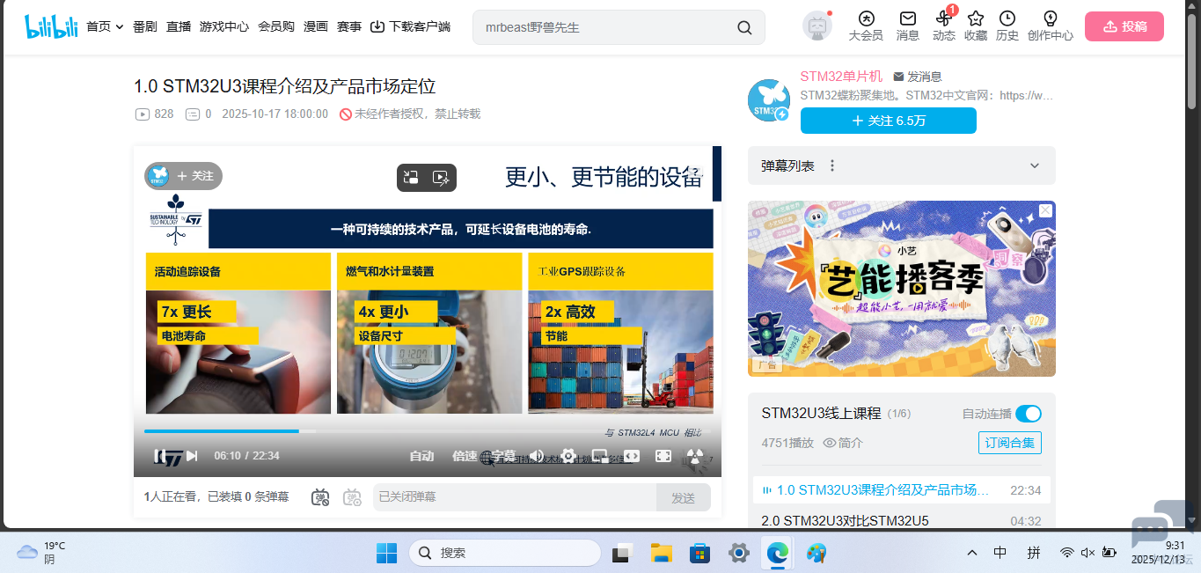Screen dimensions: 1201x573
Task: Enter fullscreen mode
Action: (663, 456)
